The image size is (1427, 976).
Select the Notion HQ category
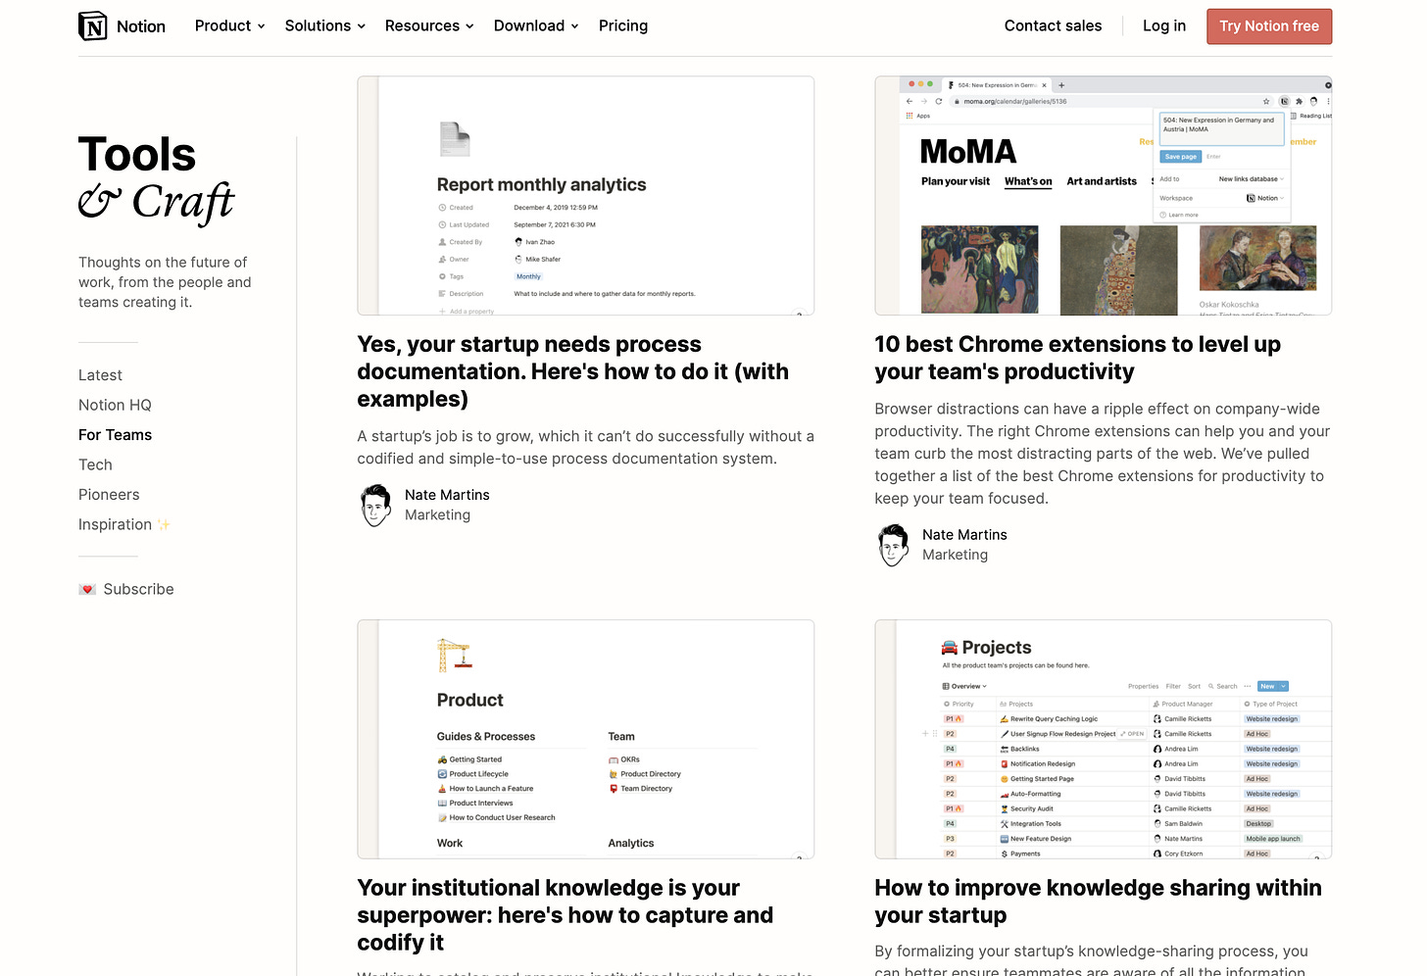pos(115,405)
